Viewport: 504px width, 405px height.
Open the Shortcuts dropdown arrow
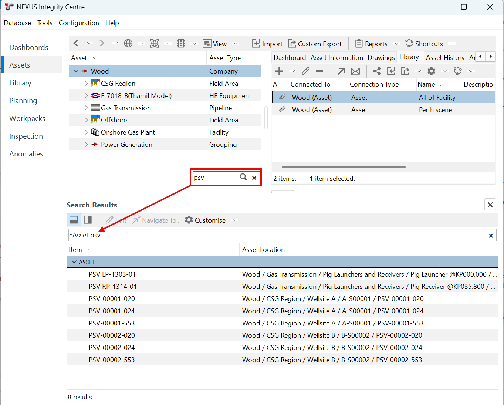[452, 44]
